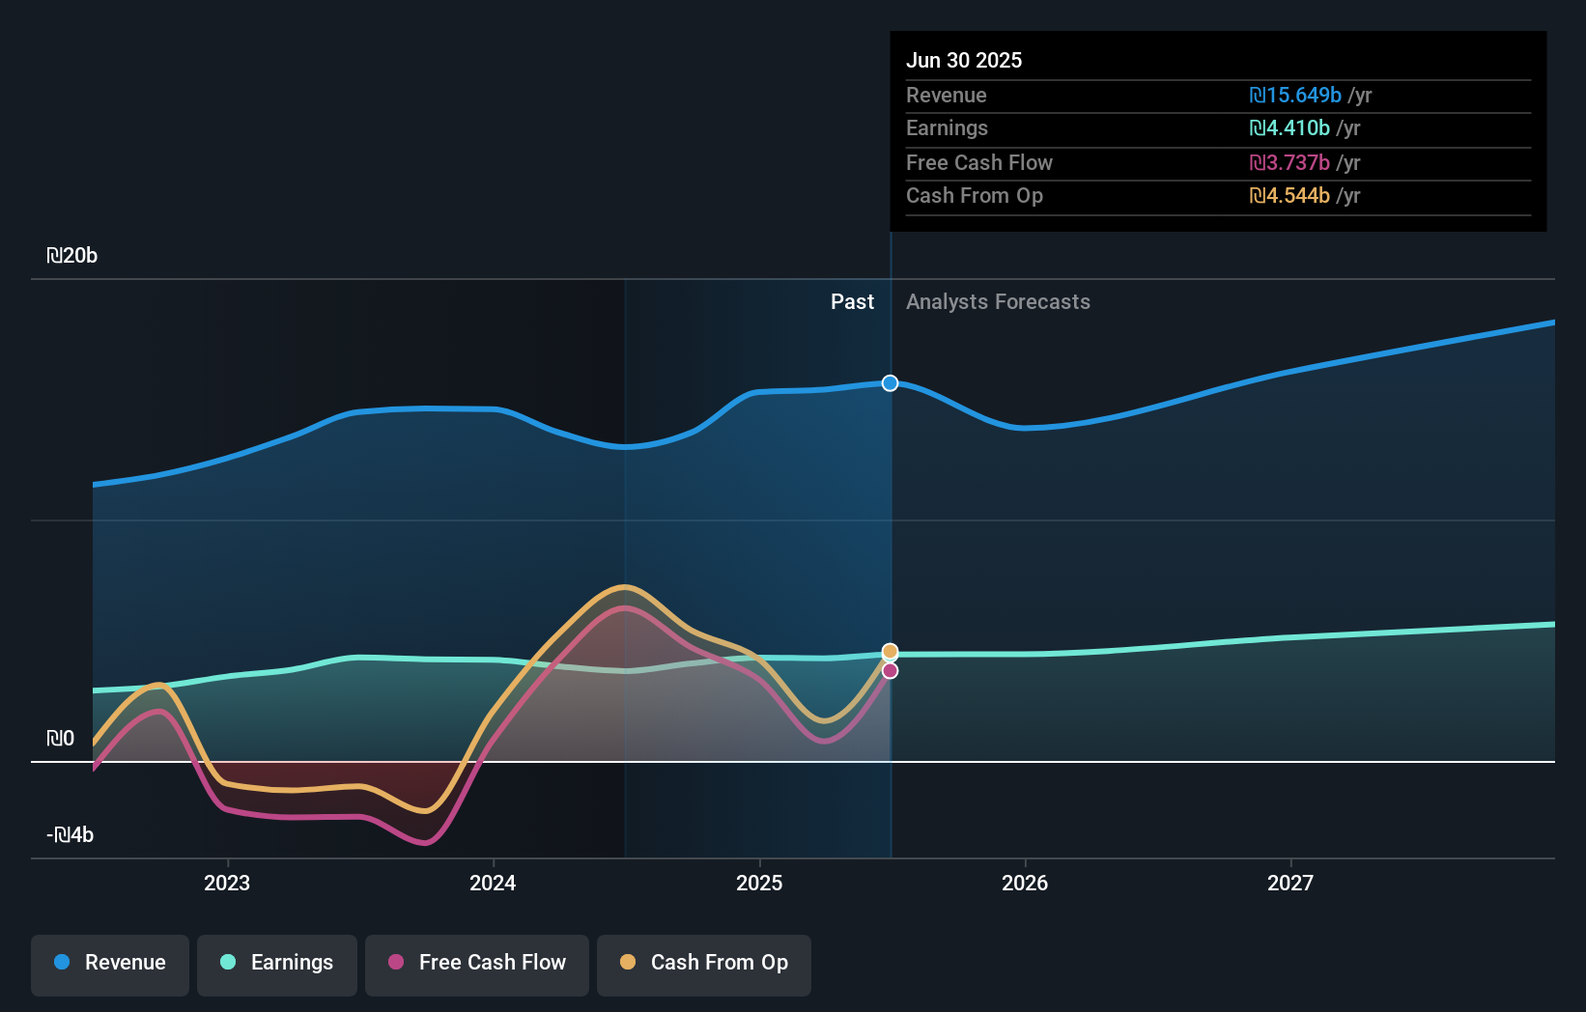Select the Analysts Forecasts section label
This screenshot has height=1012, width=1586.
point(998,301)
